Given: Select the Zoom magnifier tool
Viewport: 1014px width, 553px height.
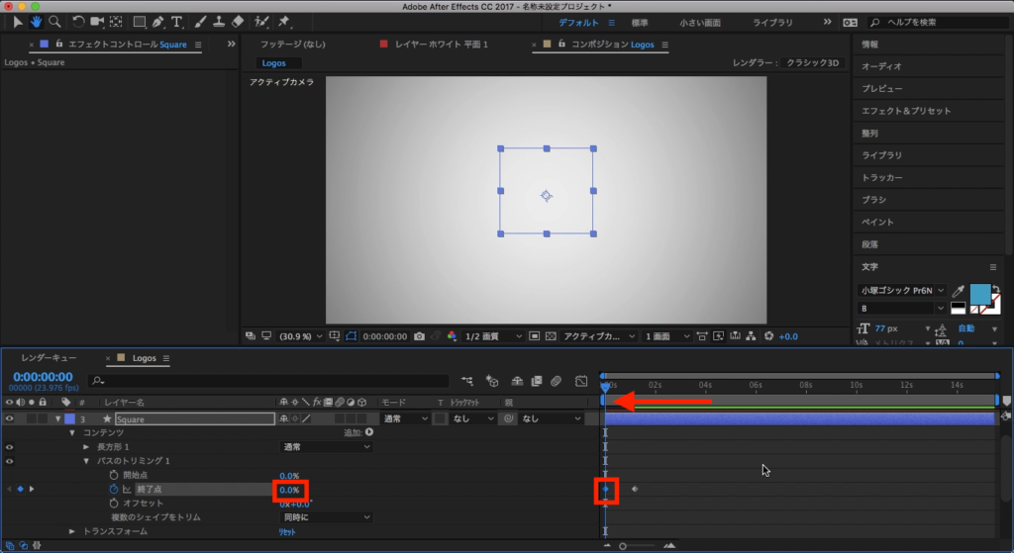Looking at the screenshot, I should [53, 22].
